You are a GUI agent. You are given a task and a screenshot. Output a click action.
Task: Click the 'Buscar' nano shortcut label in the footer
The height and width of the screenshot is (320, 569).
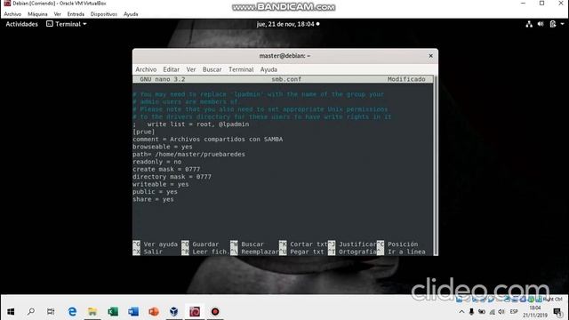(x=252, y=244)
